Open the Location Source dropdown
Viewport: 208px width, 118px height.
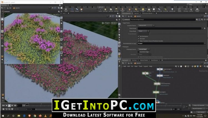tap(146, 25)
